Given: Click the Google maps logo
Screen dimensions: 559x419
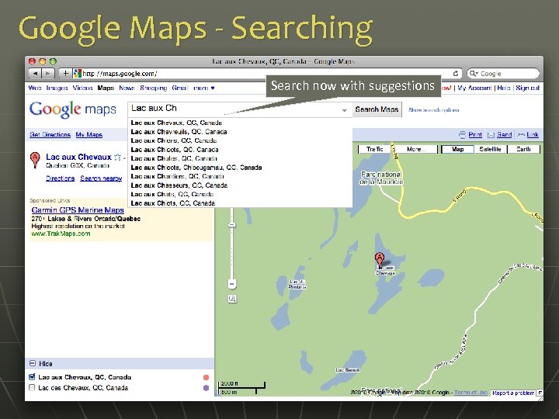Looking at the screenshot, I should tap(73, 109).
